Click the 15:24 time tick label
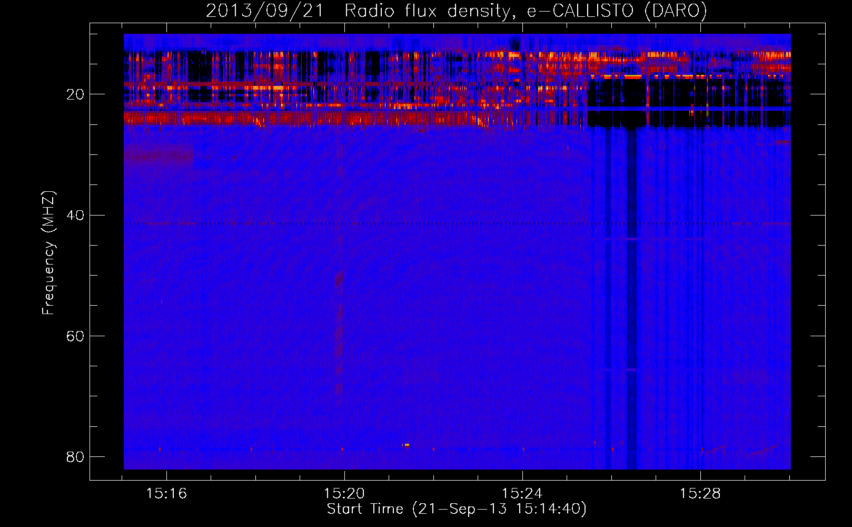The height and width of the screenshot is (527, 852). pos(522,494)
